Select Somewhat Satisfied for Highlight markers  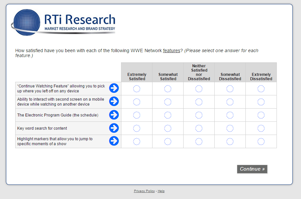click(168, 142)
